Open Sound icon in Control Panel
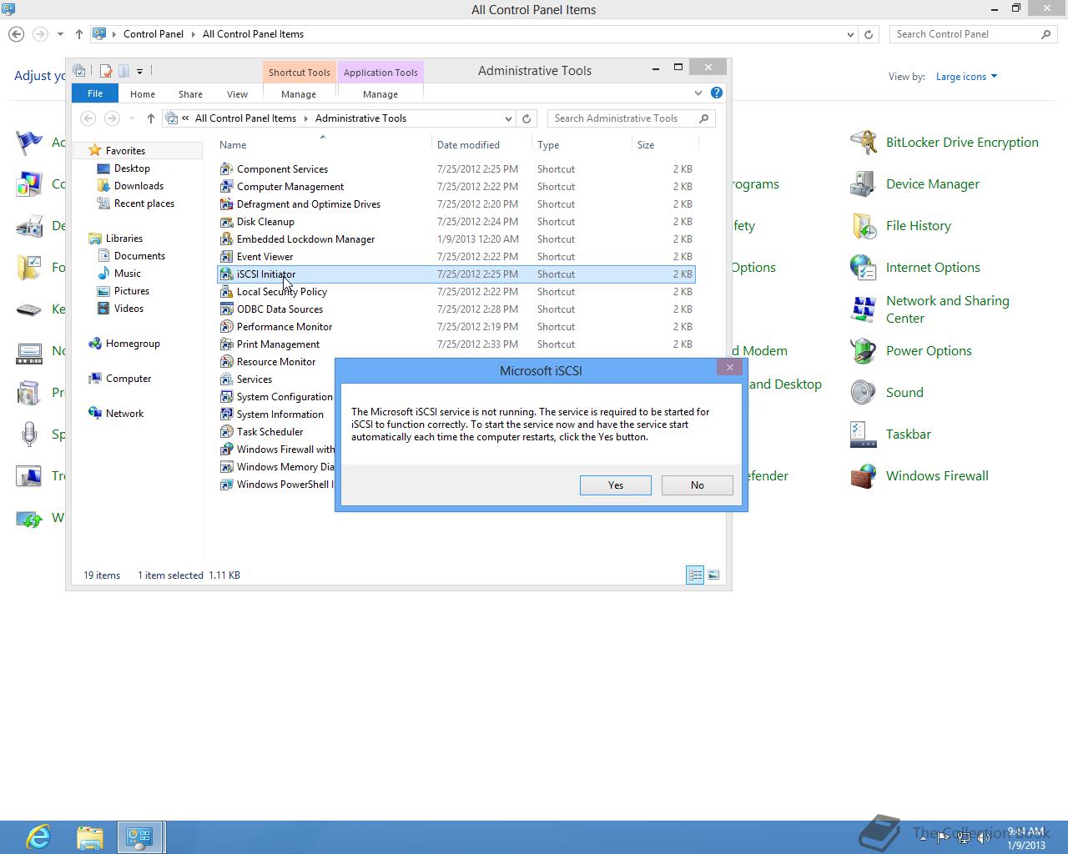 point(863,393)
